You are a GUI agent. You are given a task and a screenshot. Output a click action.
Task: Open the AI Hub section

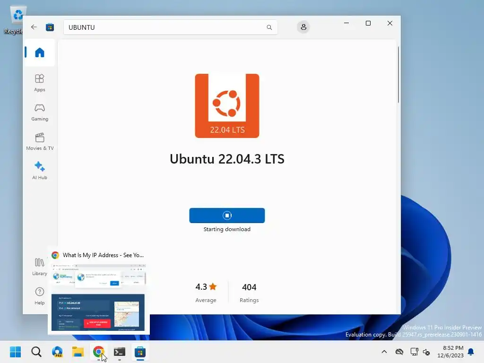point(40,171)
